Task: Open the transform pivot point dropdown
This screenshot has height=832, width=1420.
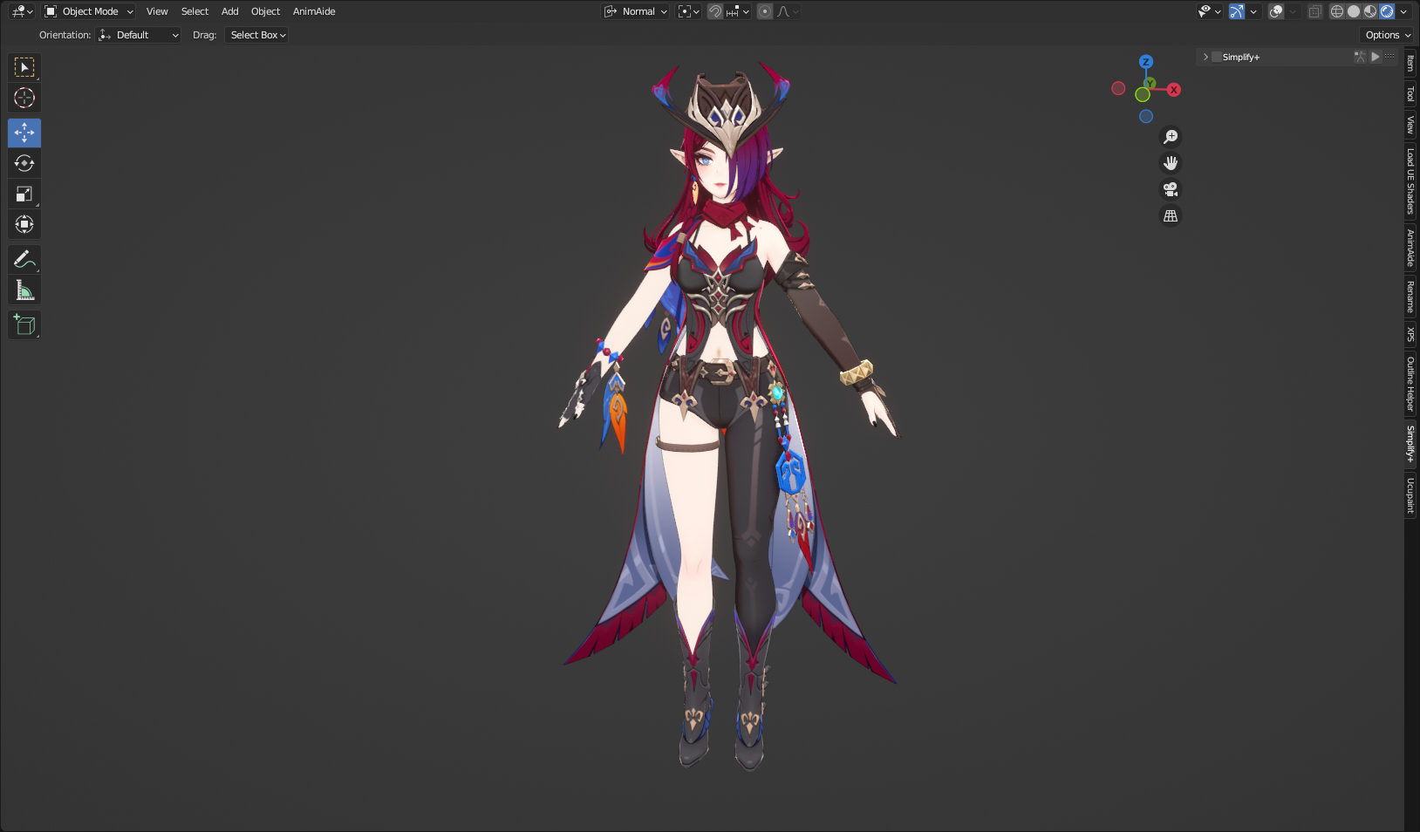Action: coord(689,11)
